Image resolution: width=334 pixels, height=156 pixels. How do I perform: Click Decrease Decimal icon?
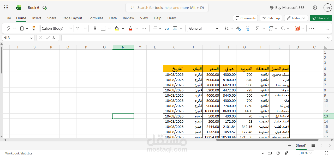(x=238, y=28)
